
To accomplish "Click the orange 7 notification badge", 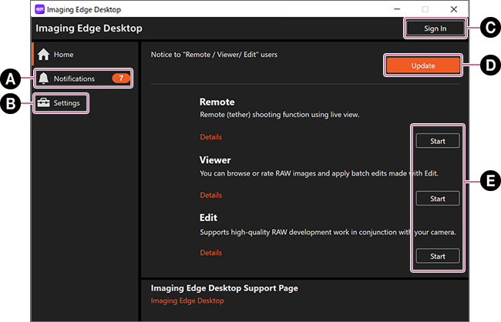I will coord(121,79).
